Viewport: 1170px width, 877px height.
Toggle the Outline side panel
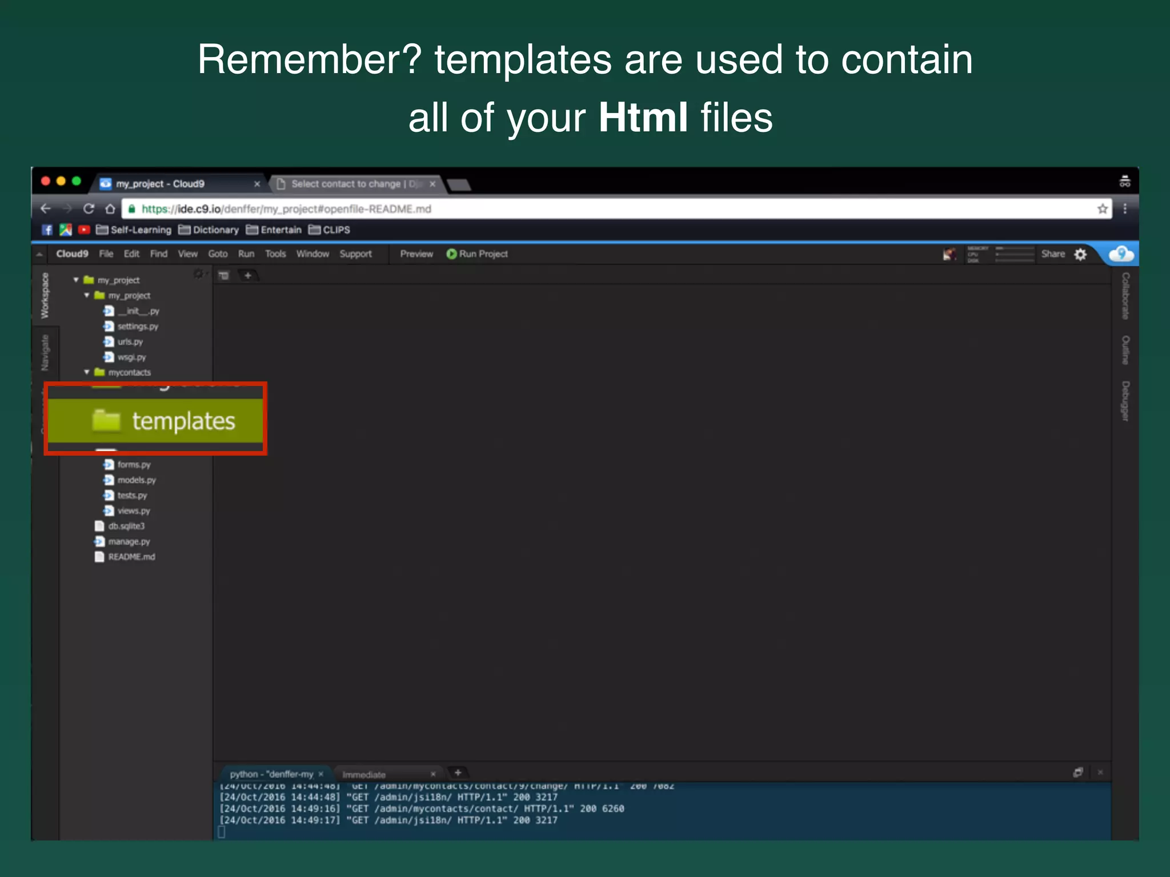(x=1125, y=349)
